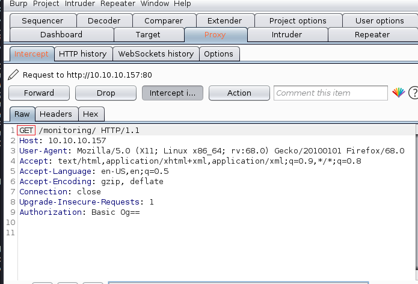Open the Proxy Options sub-tab
The width and height of the screenshot is (418, 284).
coord(218,54)
